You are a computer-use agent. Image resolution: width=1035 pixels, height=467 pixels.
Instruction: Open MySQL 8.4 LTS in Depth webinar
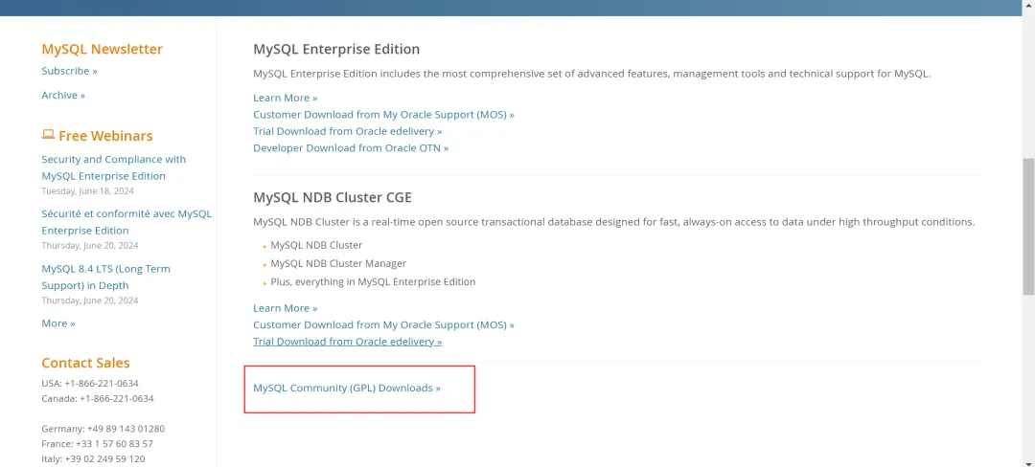click(105, 277)
